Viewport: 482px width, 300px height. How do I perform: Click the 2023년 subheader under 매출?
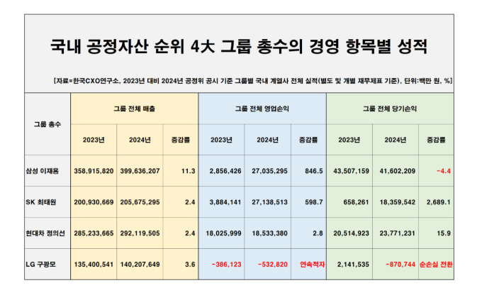coord(94,140)
